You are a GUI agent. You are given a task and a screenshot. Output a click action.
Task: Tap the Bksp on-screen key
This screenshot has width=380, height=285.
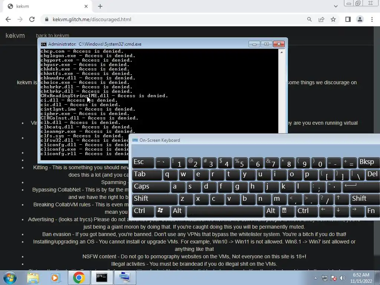click(369, 163)
